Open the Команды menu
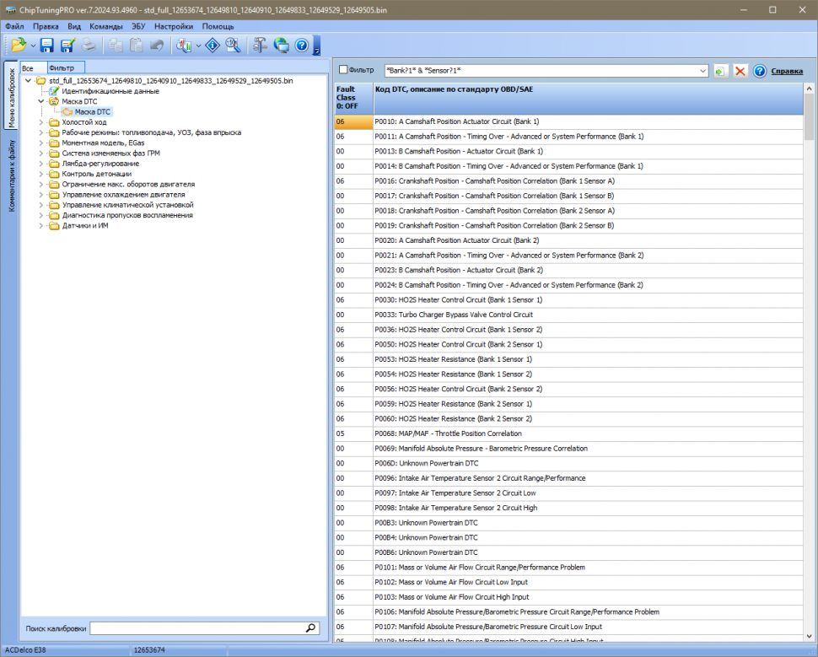 tap(106, 26)
